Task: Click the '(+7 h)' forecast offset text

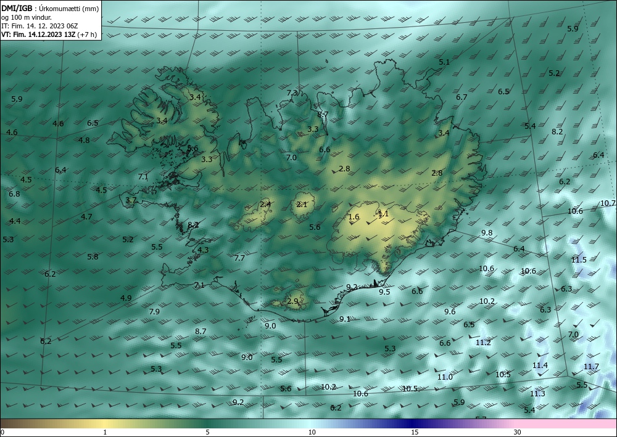Action: (x=88, y=35)
